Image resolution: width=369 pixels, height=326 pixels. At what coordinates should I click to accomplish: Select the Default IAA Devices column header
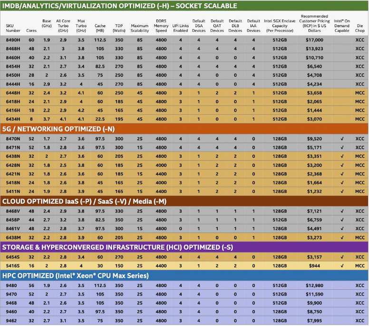coord(253,26)
